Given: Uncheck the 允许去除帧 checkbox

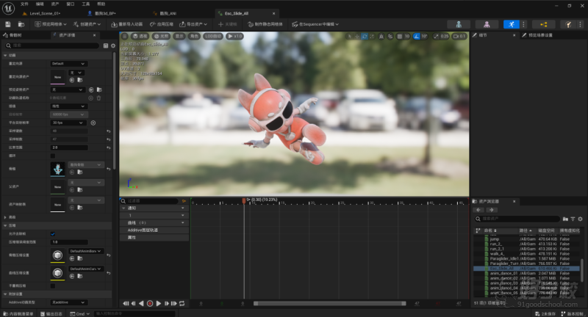Looking at the screenshot, I should pos(52,233).
